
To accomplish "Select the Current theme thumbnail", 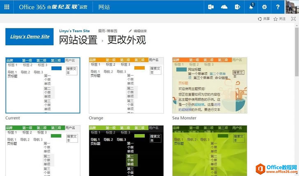I will click(43, 86).
